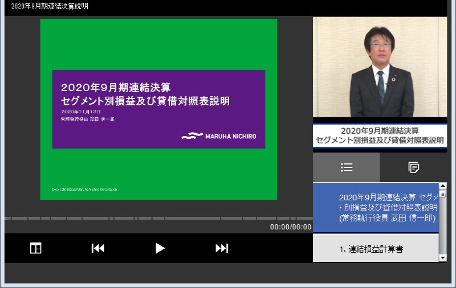Image resolution: width=456 pixels, height=288 pixels.
Task: Click the caption below speaker video
Action: 380,136
